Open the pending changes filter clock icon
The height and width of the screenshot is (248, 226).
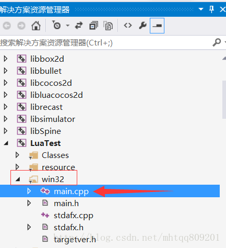56,25
